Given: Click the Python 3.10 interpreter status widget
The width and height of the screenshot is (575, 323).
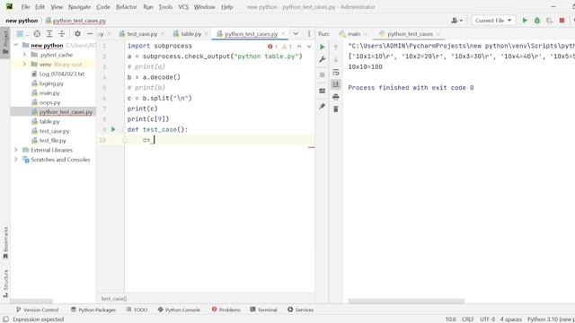Looking at the screenshot, I should click(551, 319).
